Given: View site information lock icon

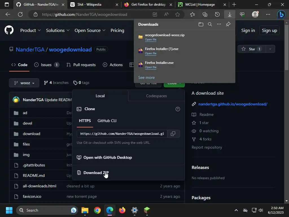Looking at the screenshot, I should pyautogui.click(x=36, y=14).
